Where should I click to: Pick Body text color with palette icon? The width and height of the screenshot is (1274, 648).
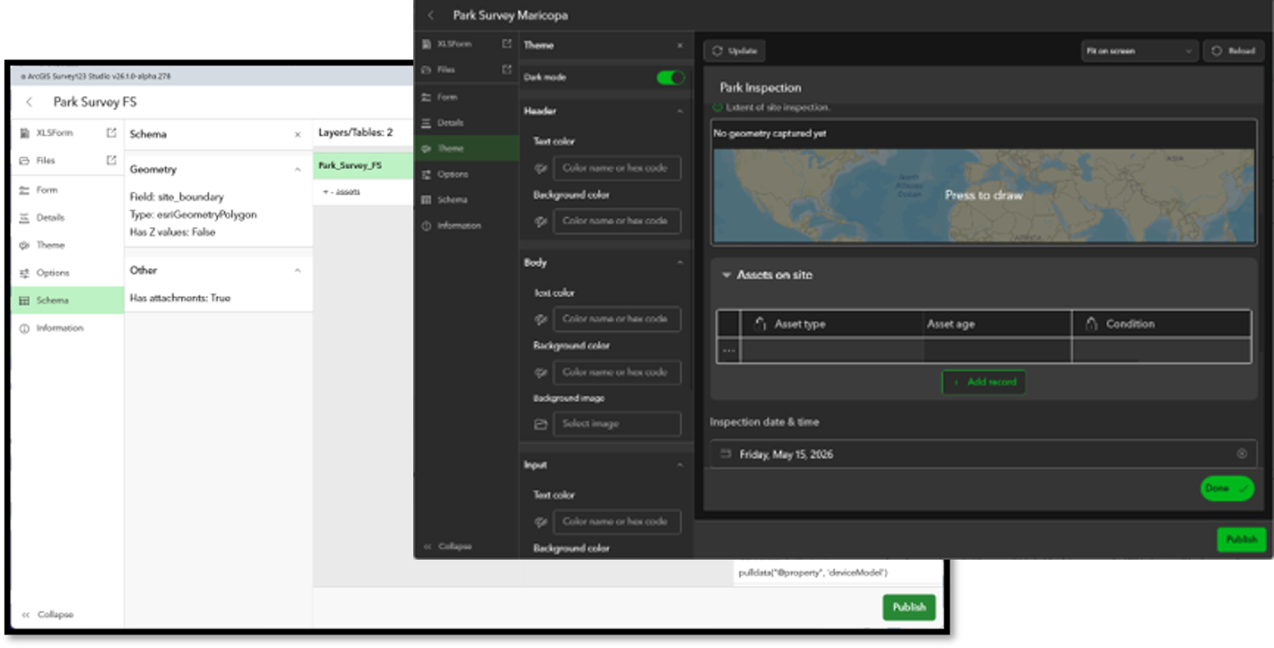(541, 319)
